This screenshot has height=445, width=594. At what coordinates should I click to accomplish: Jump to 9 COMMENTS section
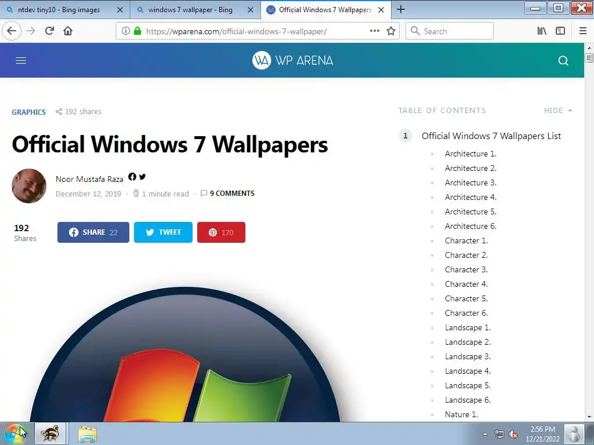pos(232,194)
